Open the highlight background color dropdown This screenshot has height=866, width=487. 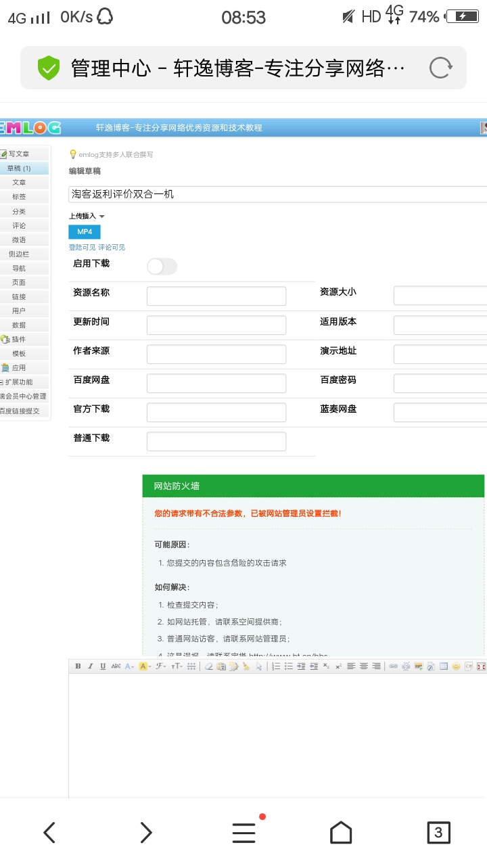point(144,666)
